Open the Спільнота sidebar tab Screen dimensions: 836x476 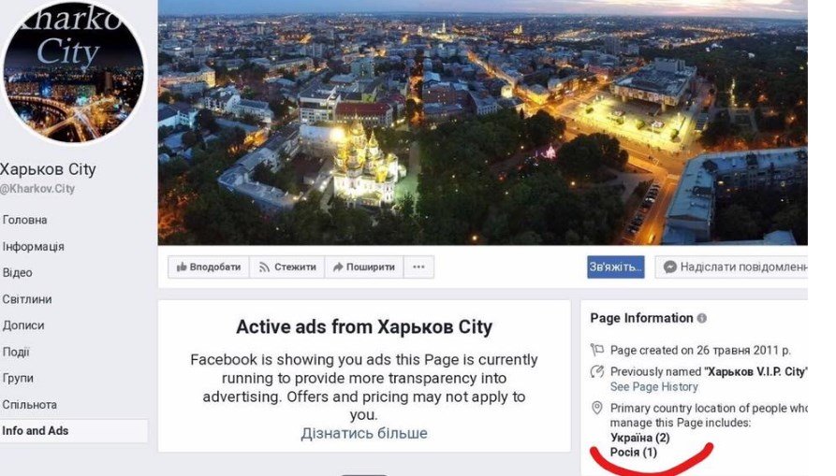pos(29,405)
